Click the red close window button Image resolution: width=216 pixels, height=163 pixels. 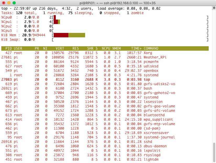pyautogui.click(x=4, y=3)
